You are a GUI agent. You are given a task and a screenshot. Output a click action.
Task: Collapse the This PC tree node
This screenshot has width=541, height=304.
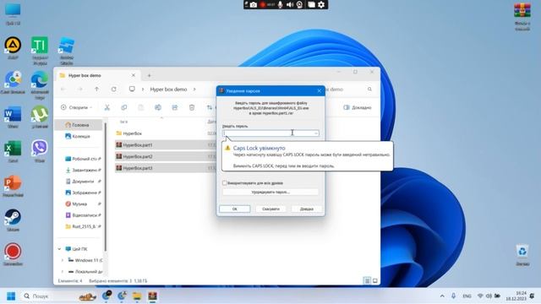pos(59,249)
